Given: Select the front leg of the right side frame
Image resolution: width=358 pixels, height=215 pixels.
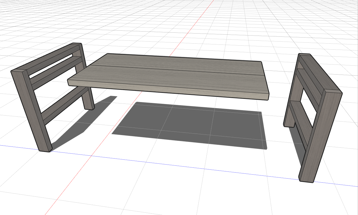Looking at the screenshot, I should 320,136.
